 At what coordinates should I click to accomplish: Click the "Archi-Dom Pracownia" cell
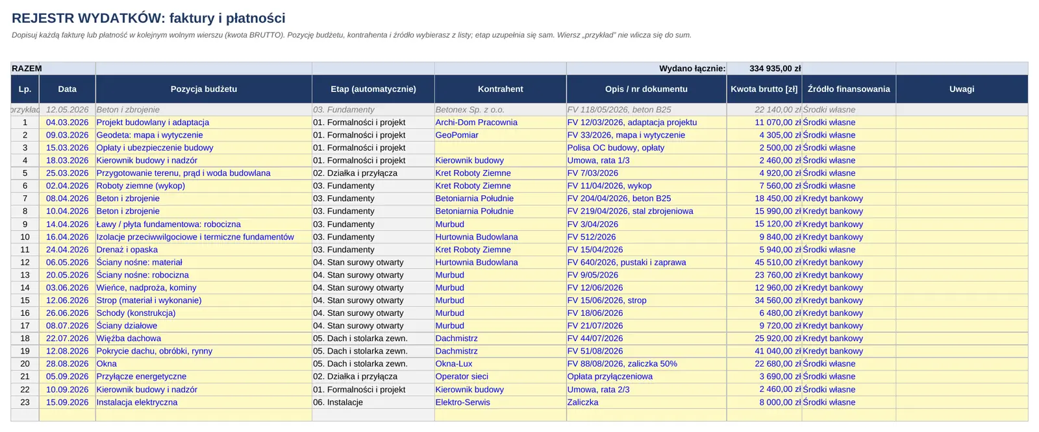coord(501,122)
